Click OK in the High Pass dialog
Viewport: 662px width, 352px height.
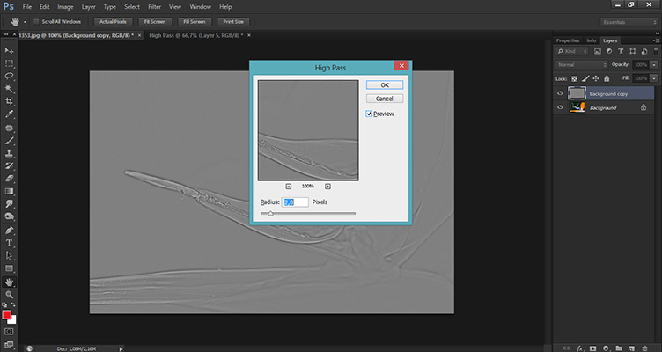click(x=384, y=84)
